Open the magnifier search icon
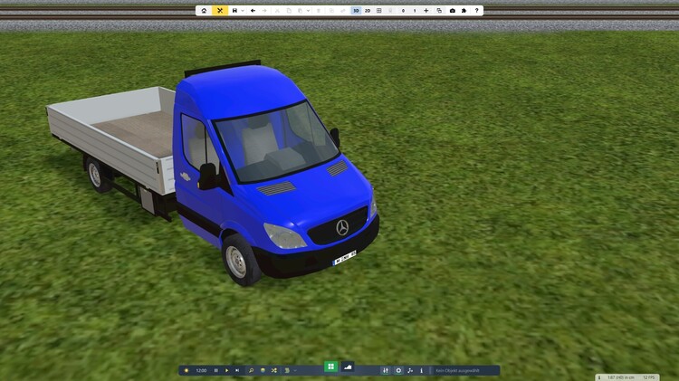Screen dimensions: 679x381 click(x=251, y=371)
